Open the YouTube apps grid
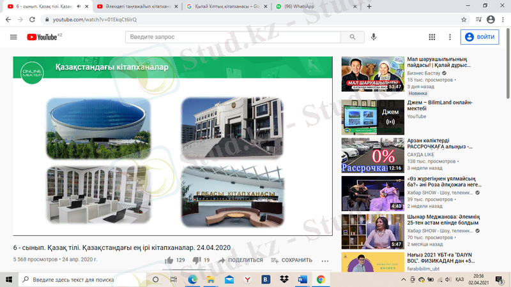The height and width of the screenshot is (287, 511). pos(432,37)
